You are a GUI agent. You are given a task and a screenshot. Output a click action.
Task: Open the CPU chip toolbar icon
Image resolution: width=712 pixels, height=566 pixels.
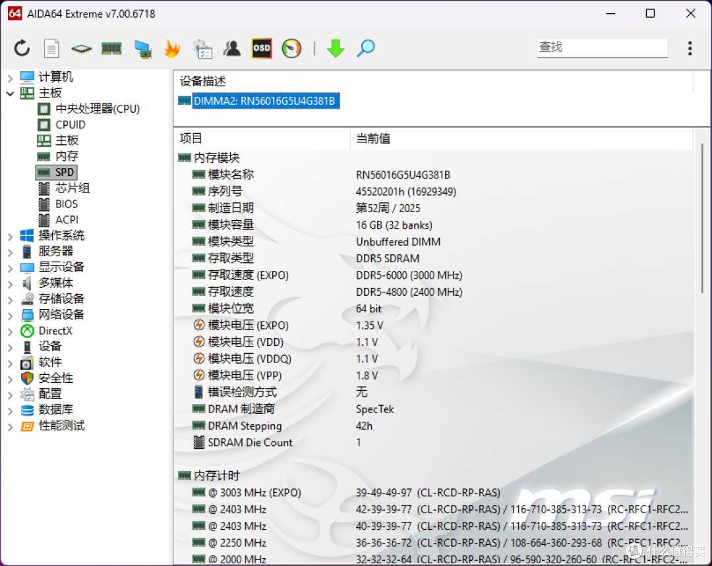81,48
